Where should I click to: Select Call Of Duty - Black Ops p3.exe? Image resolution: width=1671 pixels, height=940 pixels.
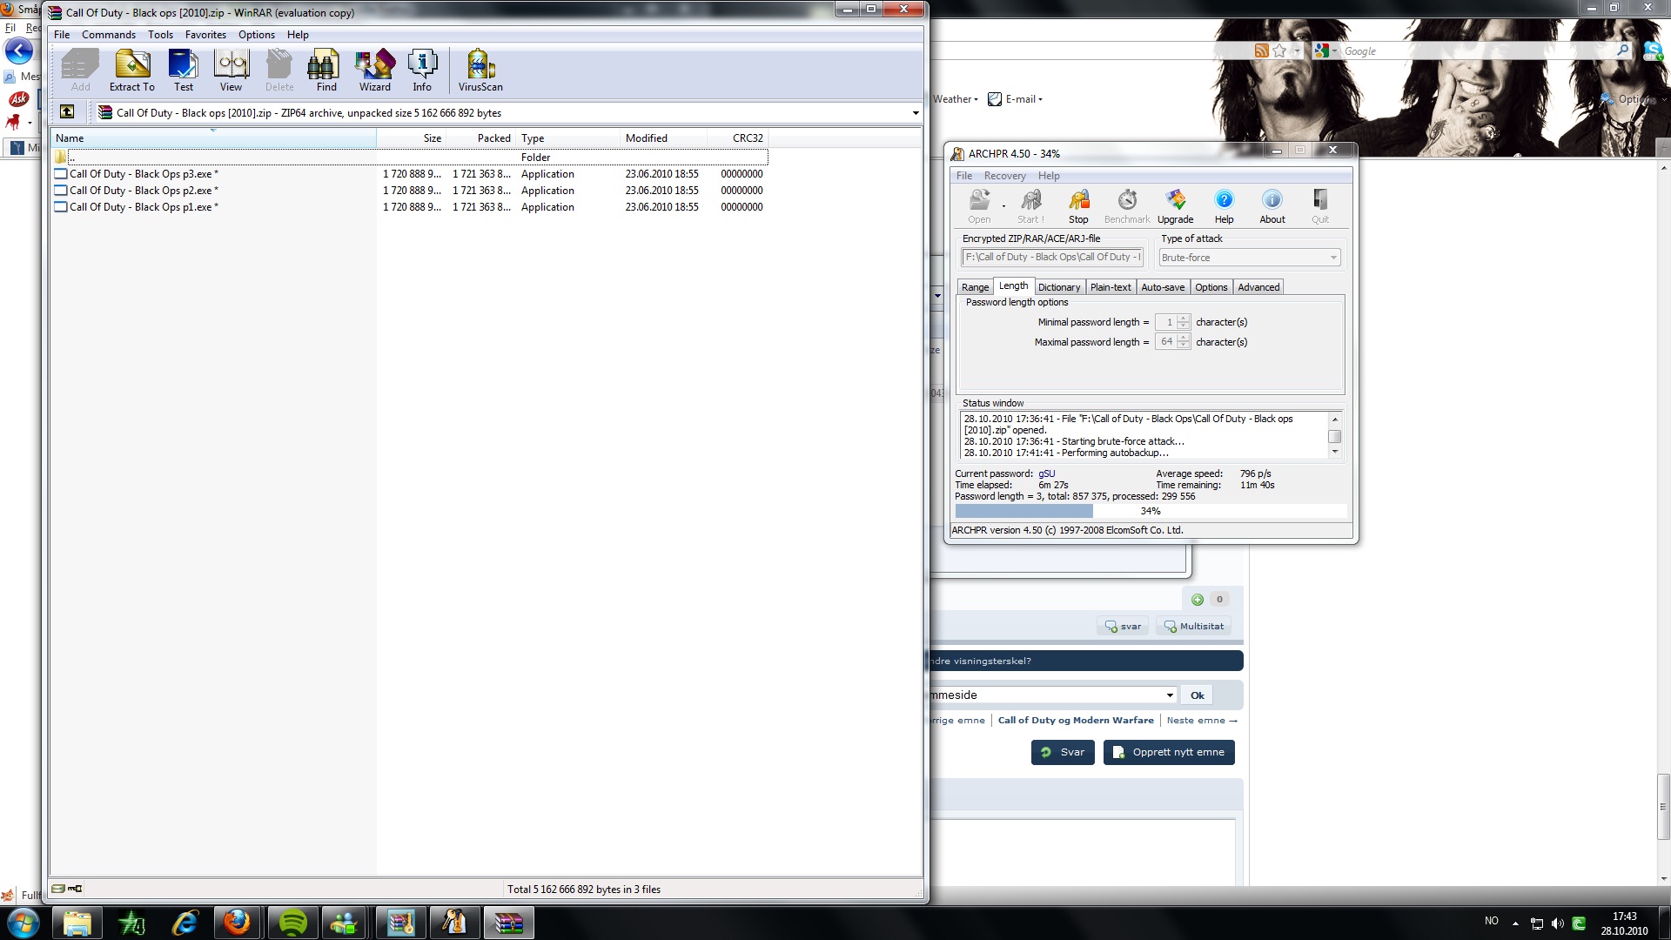(409, 174)
